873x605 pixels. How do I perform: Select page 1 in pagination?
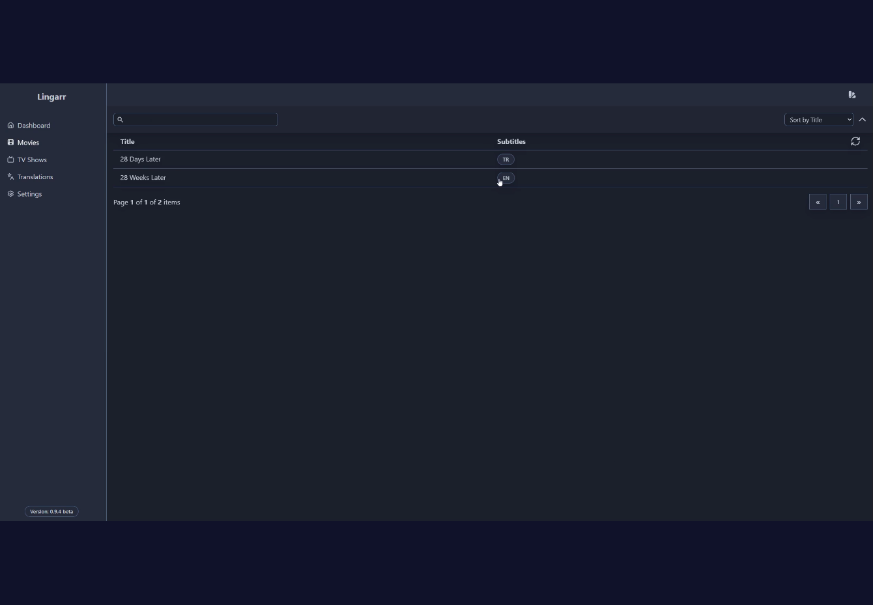coord(838,202)
